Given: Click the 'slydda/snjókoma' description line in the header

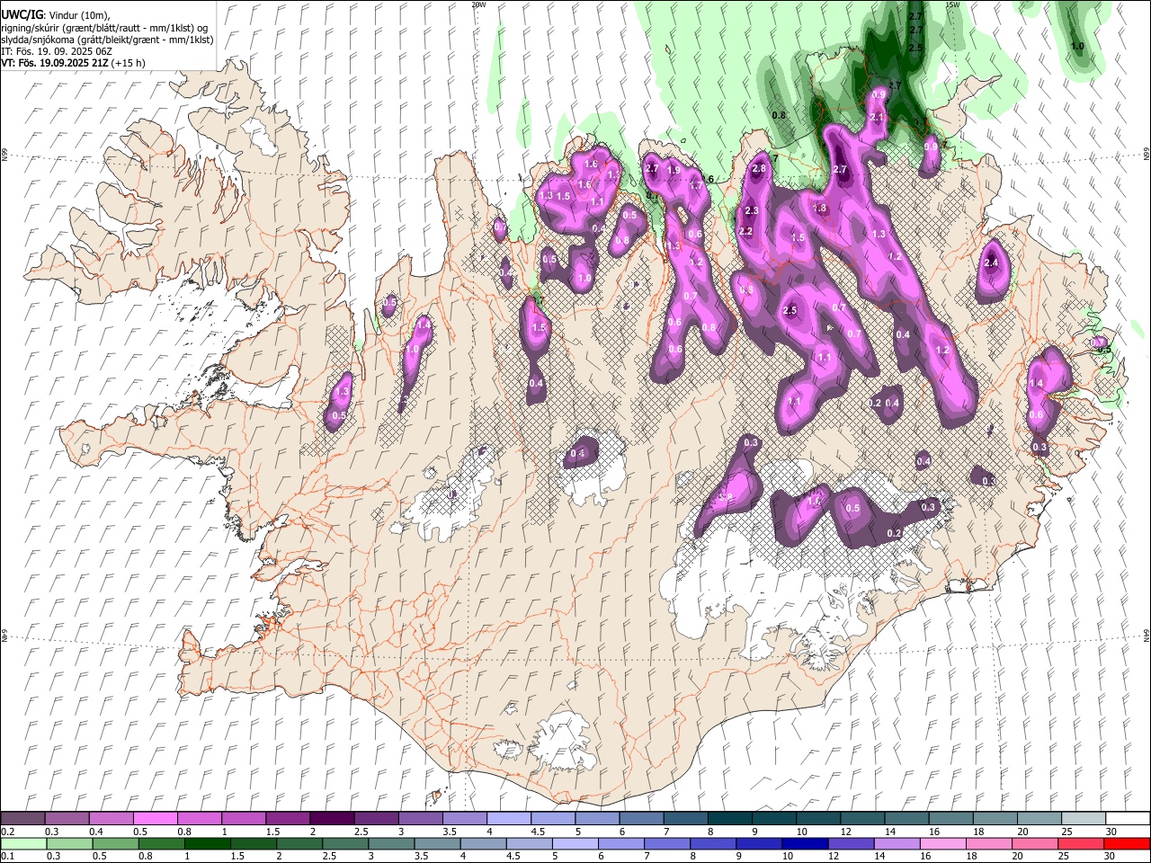Looking at the screenshot, I should coord(107,40).
